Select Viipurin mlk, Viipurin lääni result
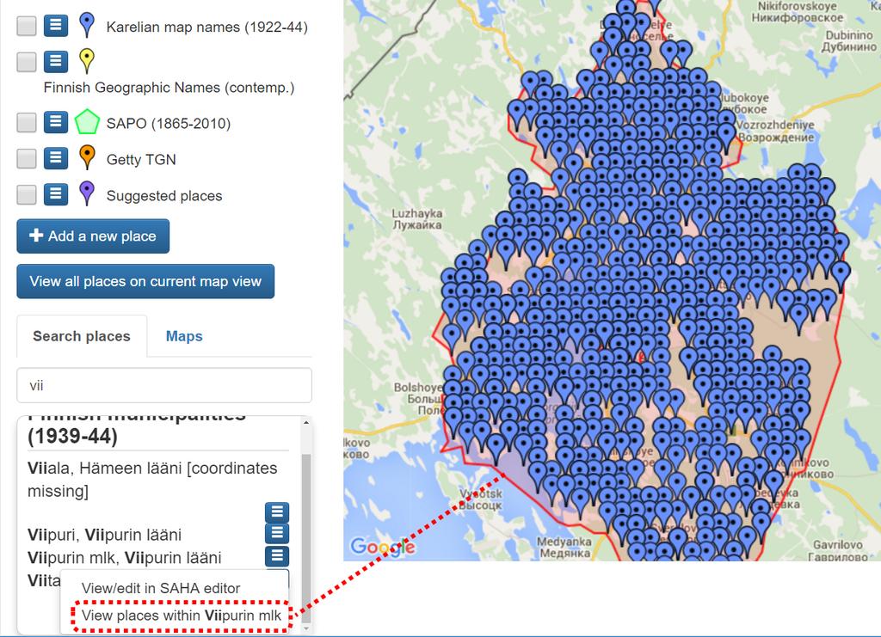This screenshot has width=881, height=637. 124,558
